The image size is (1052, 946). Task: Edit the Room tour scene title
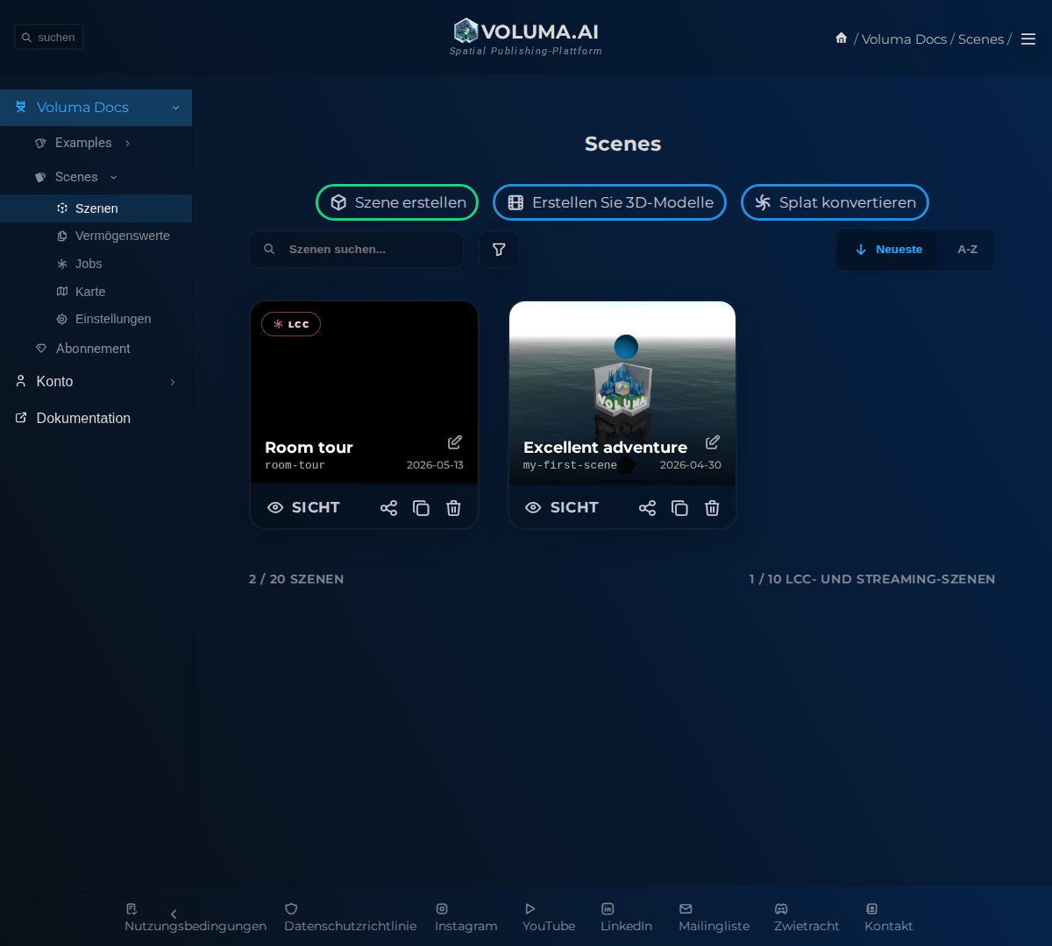point(455,442)
